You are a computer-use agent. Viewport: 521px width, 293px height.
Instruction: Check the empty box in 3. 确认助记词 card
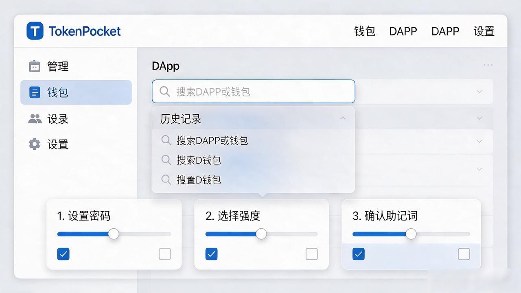tap(464, 254)
